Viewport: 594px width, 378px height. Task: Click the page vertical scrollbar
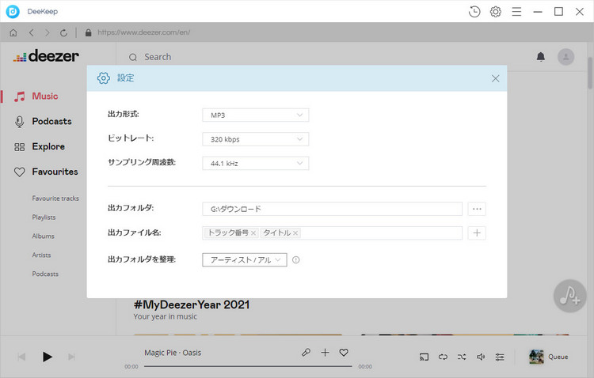point(590,73)
